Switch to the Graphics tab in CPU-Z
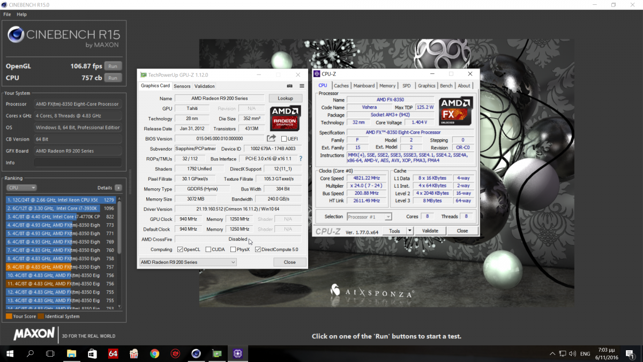This screenshot has height=362, width=643. [x=427, y=86]
